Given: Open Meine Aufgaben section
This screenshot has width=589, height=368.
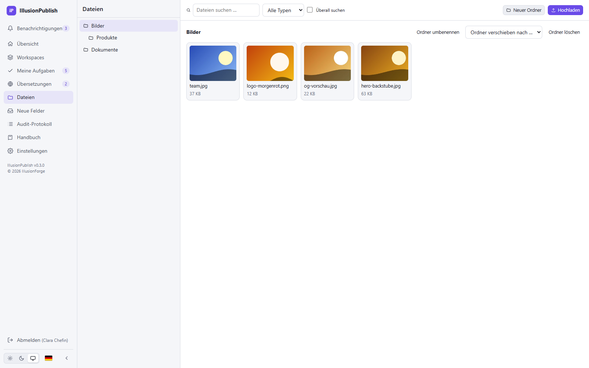Looking at the screenshot, I should (38, 71).
